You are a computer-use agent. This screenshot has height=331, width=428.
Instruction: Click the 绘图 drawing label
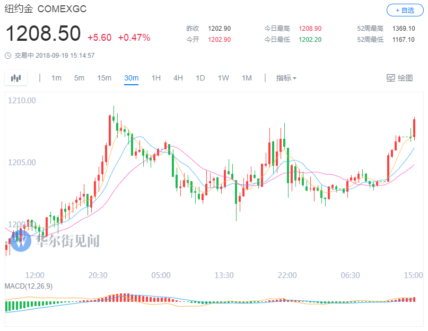[405, 78]
